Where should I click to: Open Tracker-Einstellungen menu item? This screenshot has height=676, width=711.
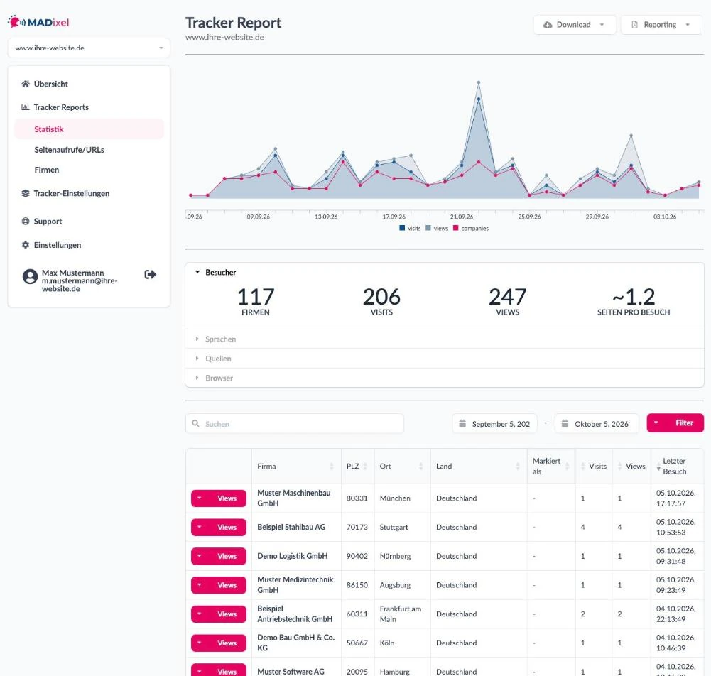tap(72, 193)
